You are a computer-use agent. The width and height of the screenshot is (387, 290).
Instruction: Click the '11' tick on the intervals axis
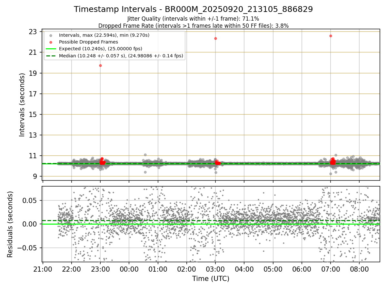tap(33, 156)
